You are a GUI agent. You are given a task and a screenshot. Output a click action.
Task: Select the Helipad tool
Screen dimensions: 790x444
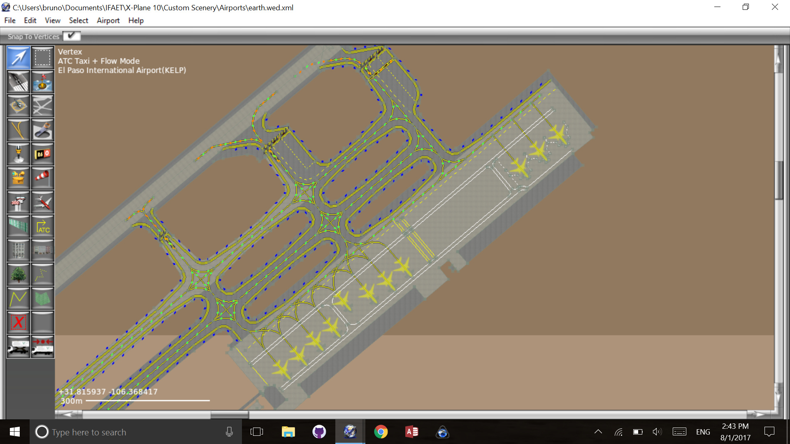(x=19, y=106)
